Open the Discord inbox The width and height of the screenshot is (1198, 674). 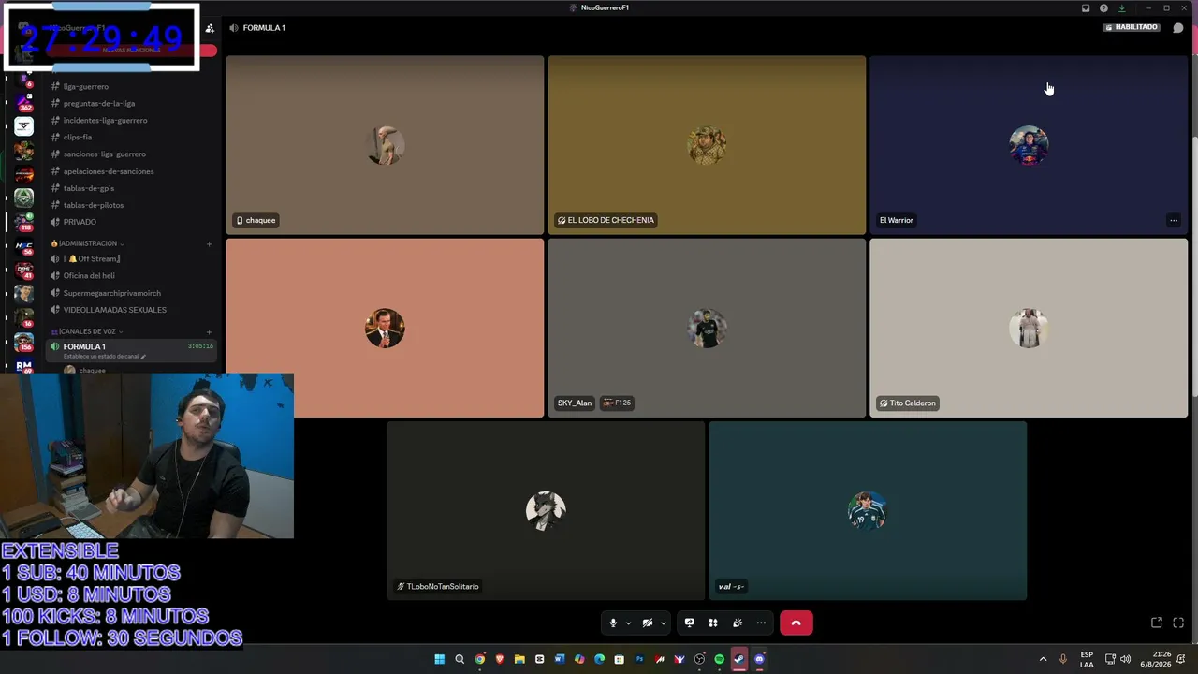click(x=1086, y=8)
